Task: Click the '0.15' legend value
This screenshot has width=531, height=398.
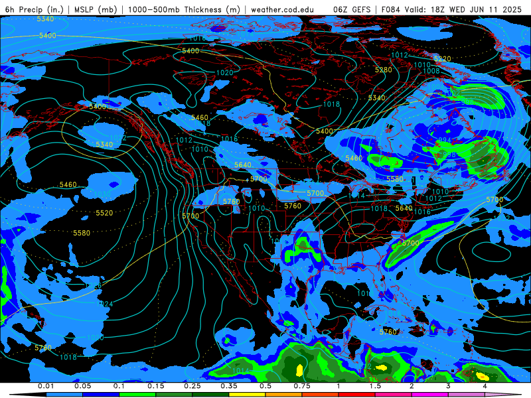Action: (156, 386)
